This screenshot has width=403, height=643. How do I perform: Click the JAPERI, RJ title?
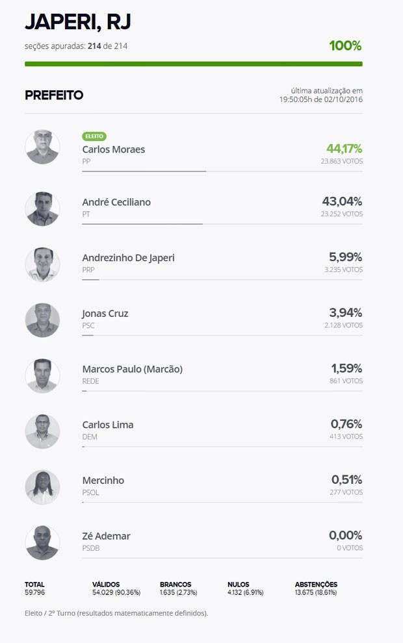coord(78,22)
